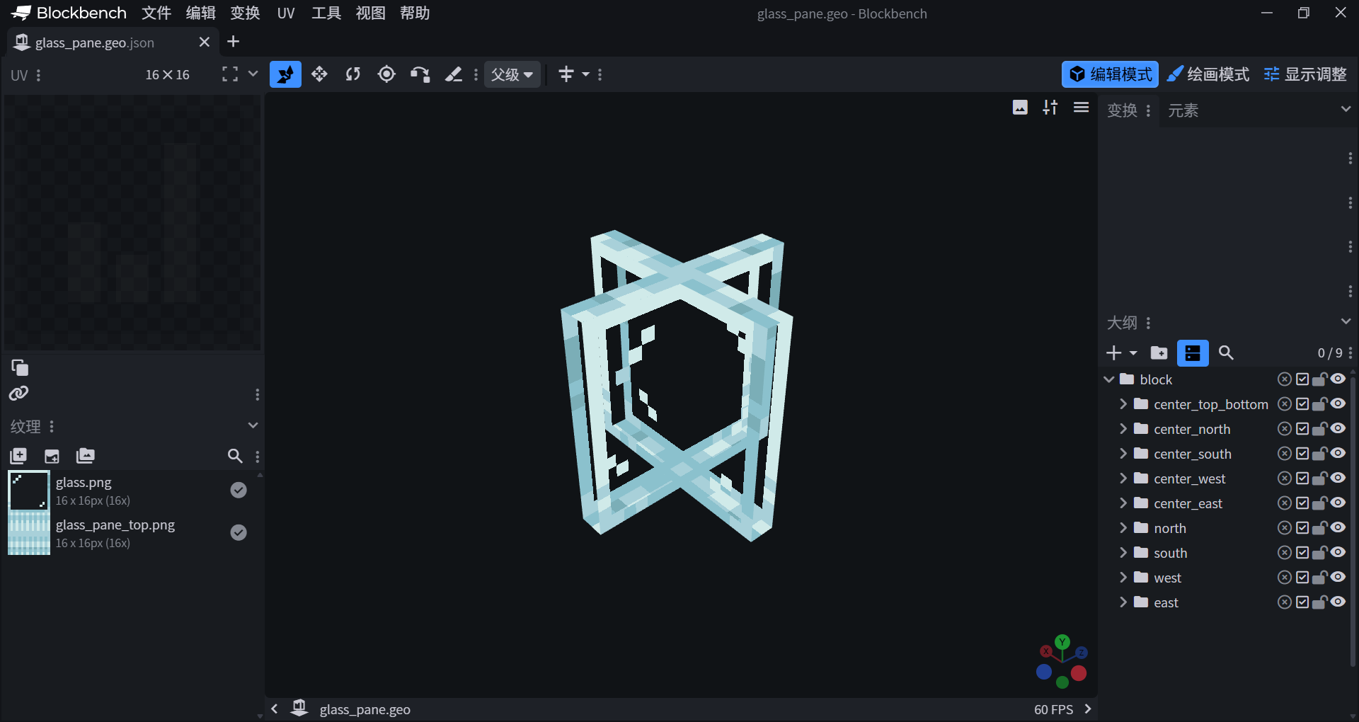This screenshot has height=722, width=1359.
Task: Expand the west group
Action: coord(1123,578)
